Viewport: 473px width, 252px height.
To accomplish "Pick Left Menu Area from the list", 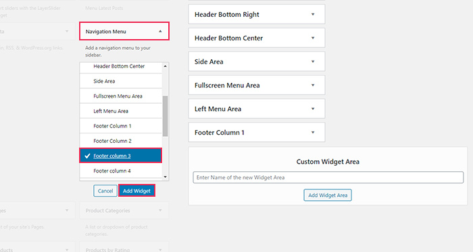I will click(121, 111).
